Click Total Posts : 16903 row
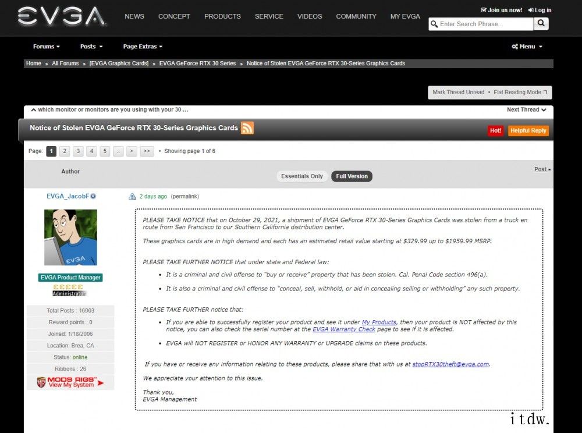Image resolution: width=582 pixels, height=433 pixels. (70, 311)
